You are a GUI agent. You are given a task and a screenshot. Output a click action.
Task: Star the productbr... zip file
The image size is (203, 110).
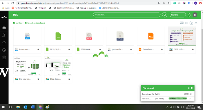click(x=131, y=49)
